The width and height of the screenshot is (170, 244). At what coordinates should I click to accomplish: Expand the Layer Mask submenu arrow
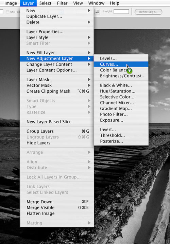89,80
